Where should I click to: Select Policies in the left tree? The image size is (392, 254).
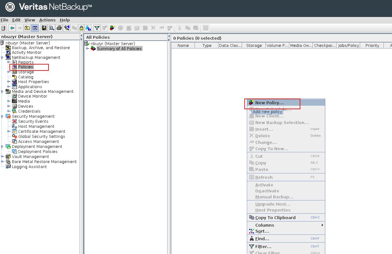pyautogui.click(x=26, y=67)
